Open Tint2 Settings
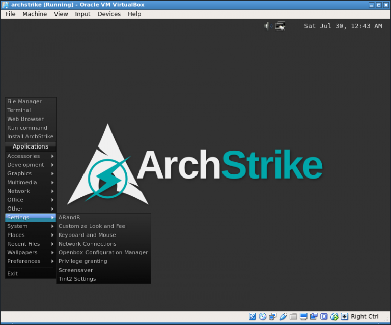 click(x=103, y=279)
